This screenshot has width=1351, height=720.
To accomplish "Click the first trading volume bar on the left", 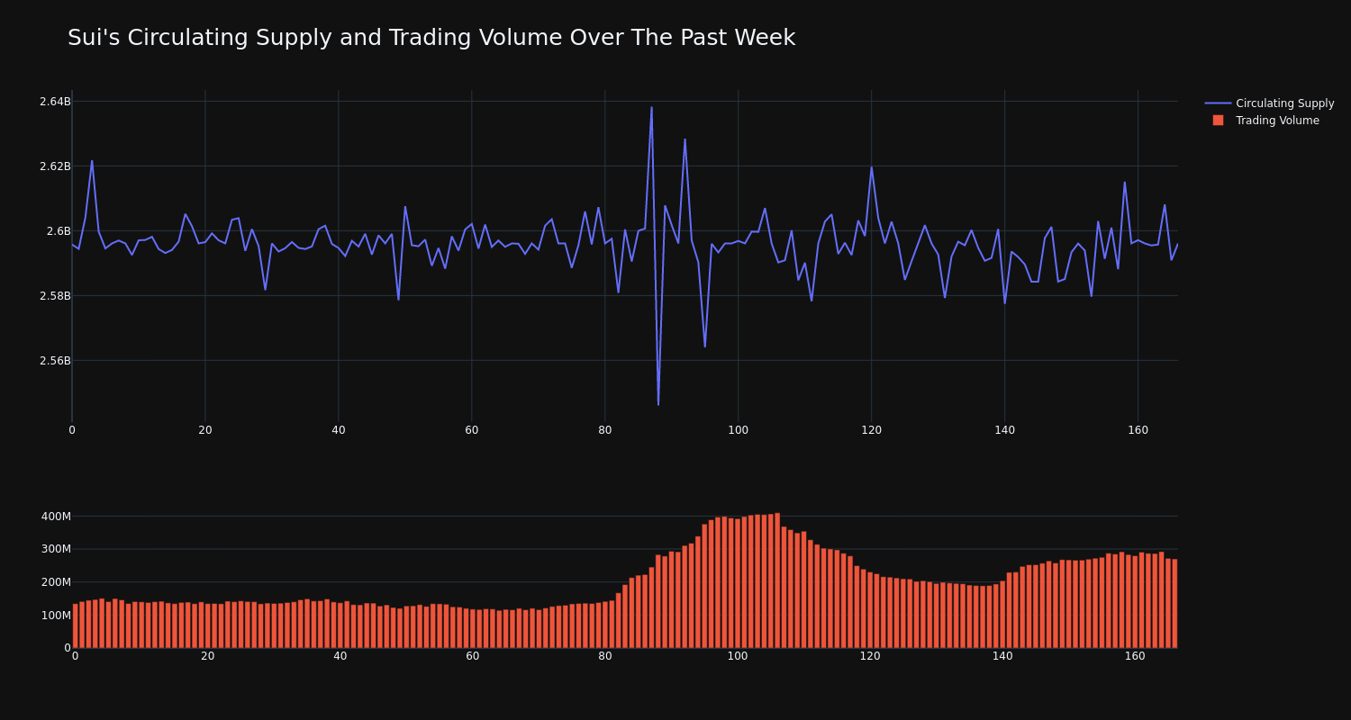I will coord(75,625).
